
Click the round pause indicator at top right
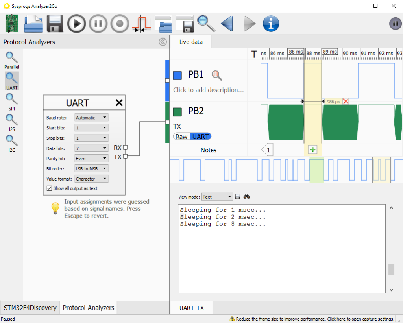[x=395, y=24]
